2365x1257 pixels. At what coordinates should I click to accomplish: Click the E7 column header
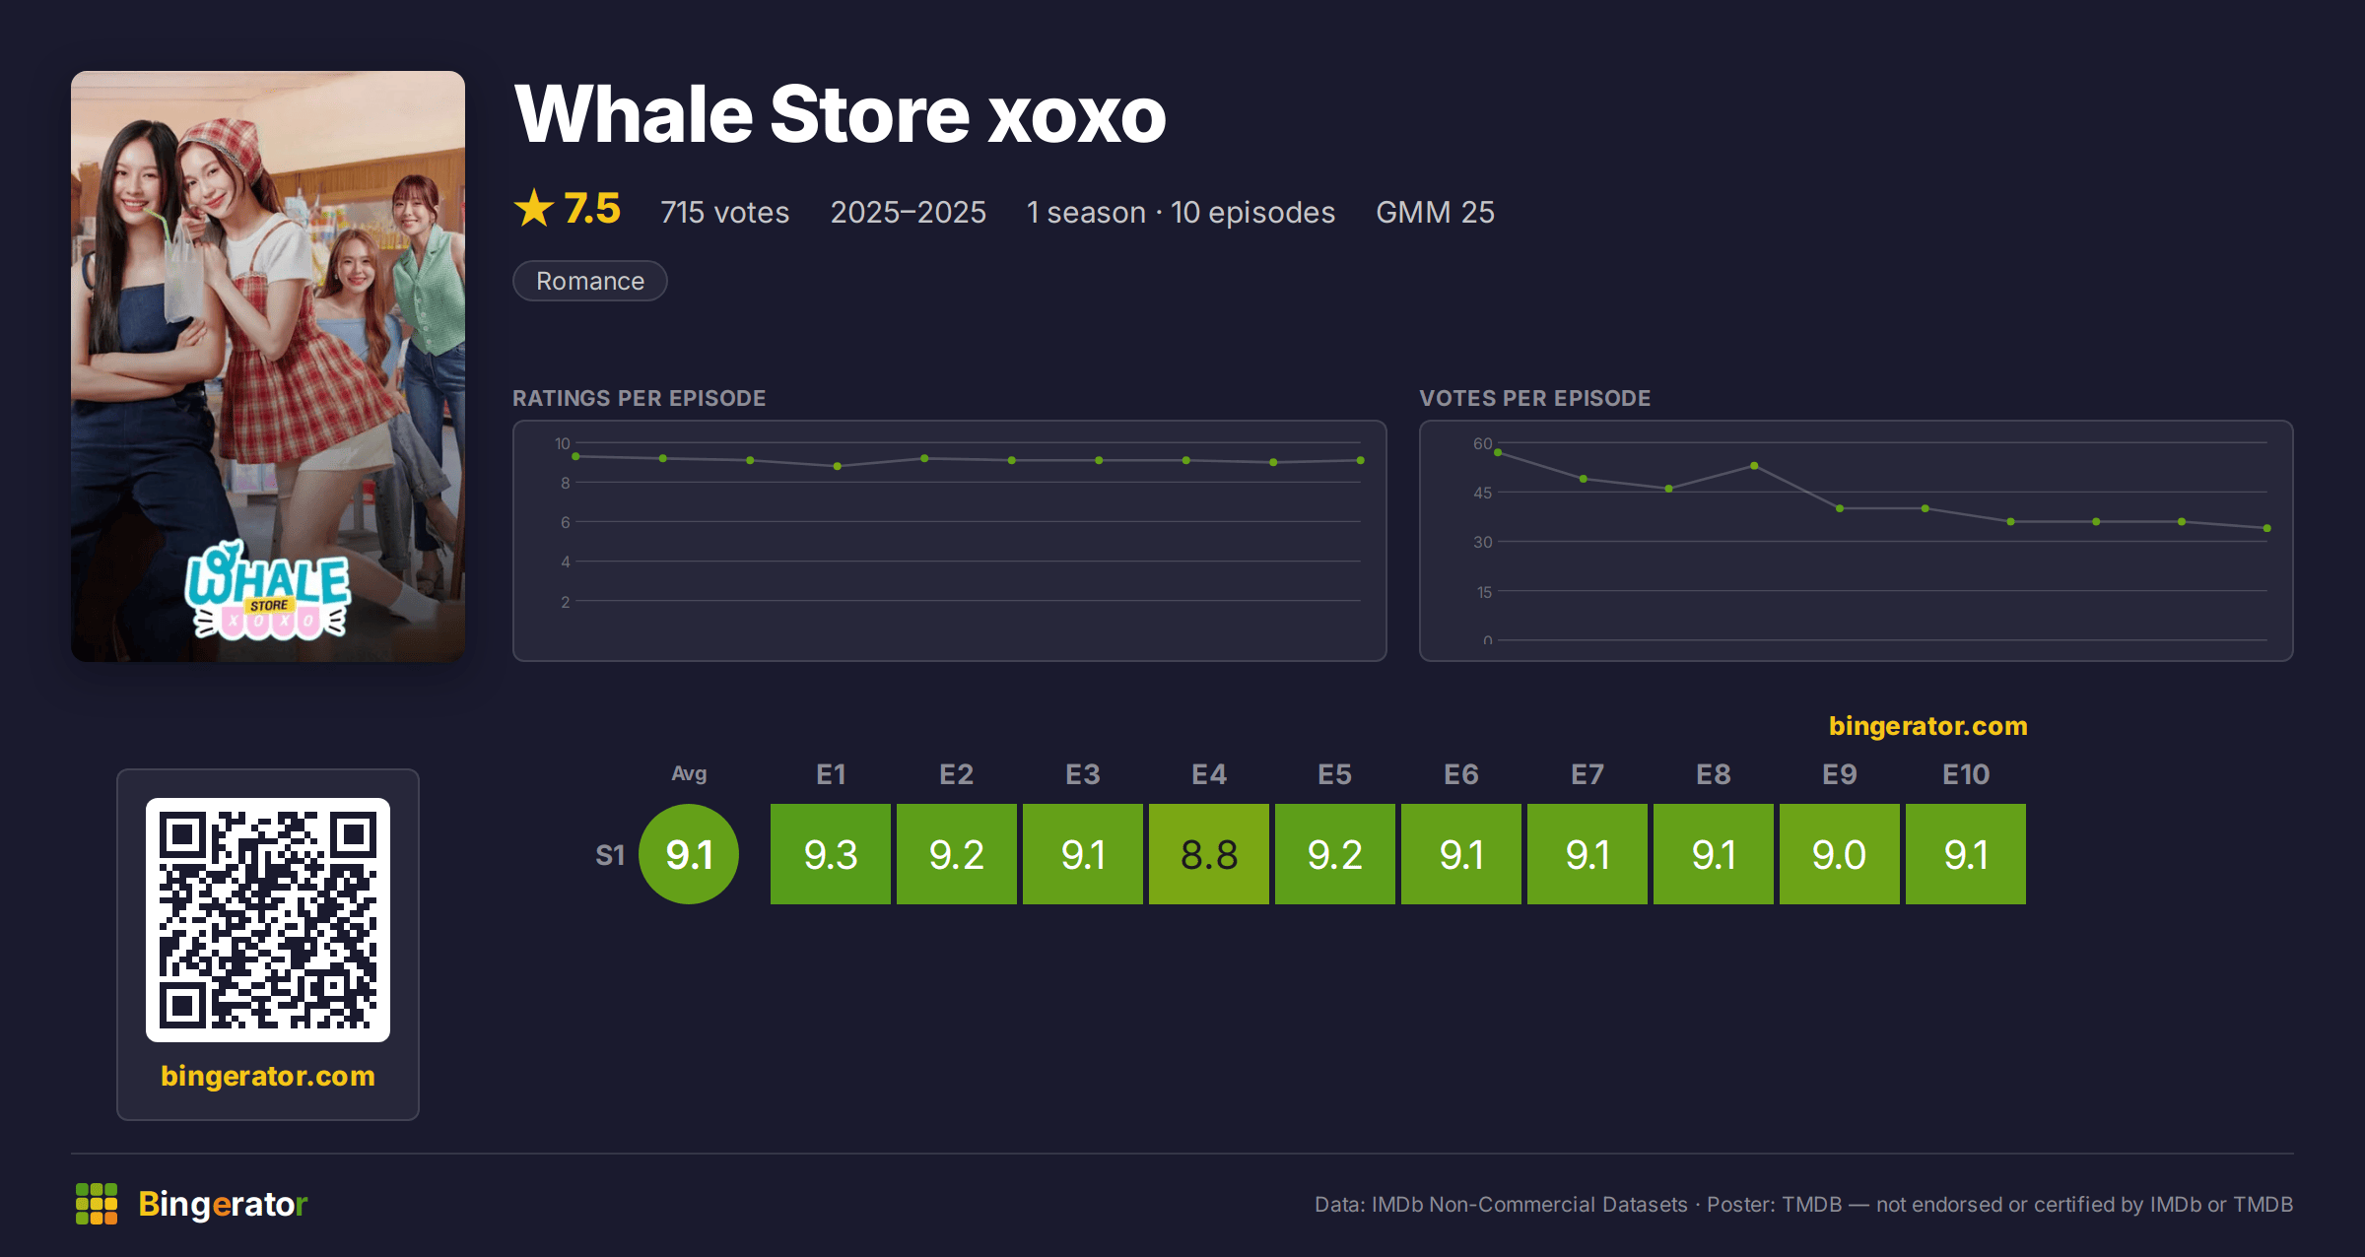coord(1588,774)
